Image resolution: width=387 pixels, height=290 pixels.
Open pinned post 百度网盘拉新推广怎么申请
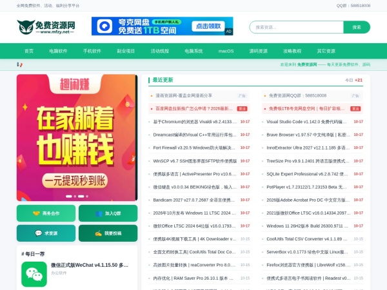click(x=194, y=108)
